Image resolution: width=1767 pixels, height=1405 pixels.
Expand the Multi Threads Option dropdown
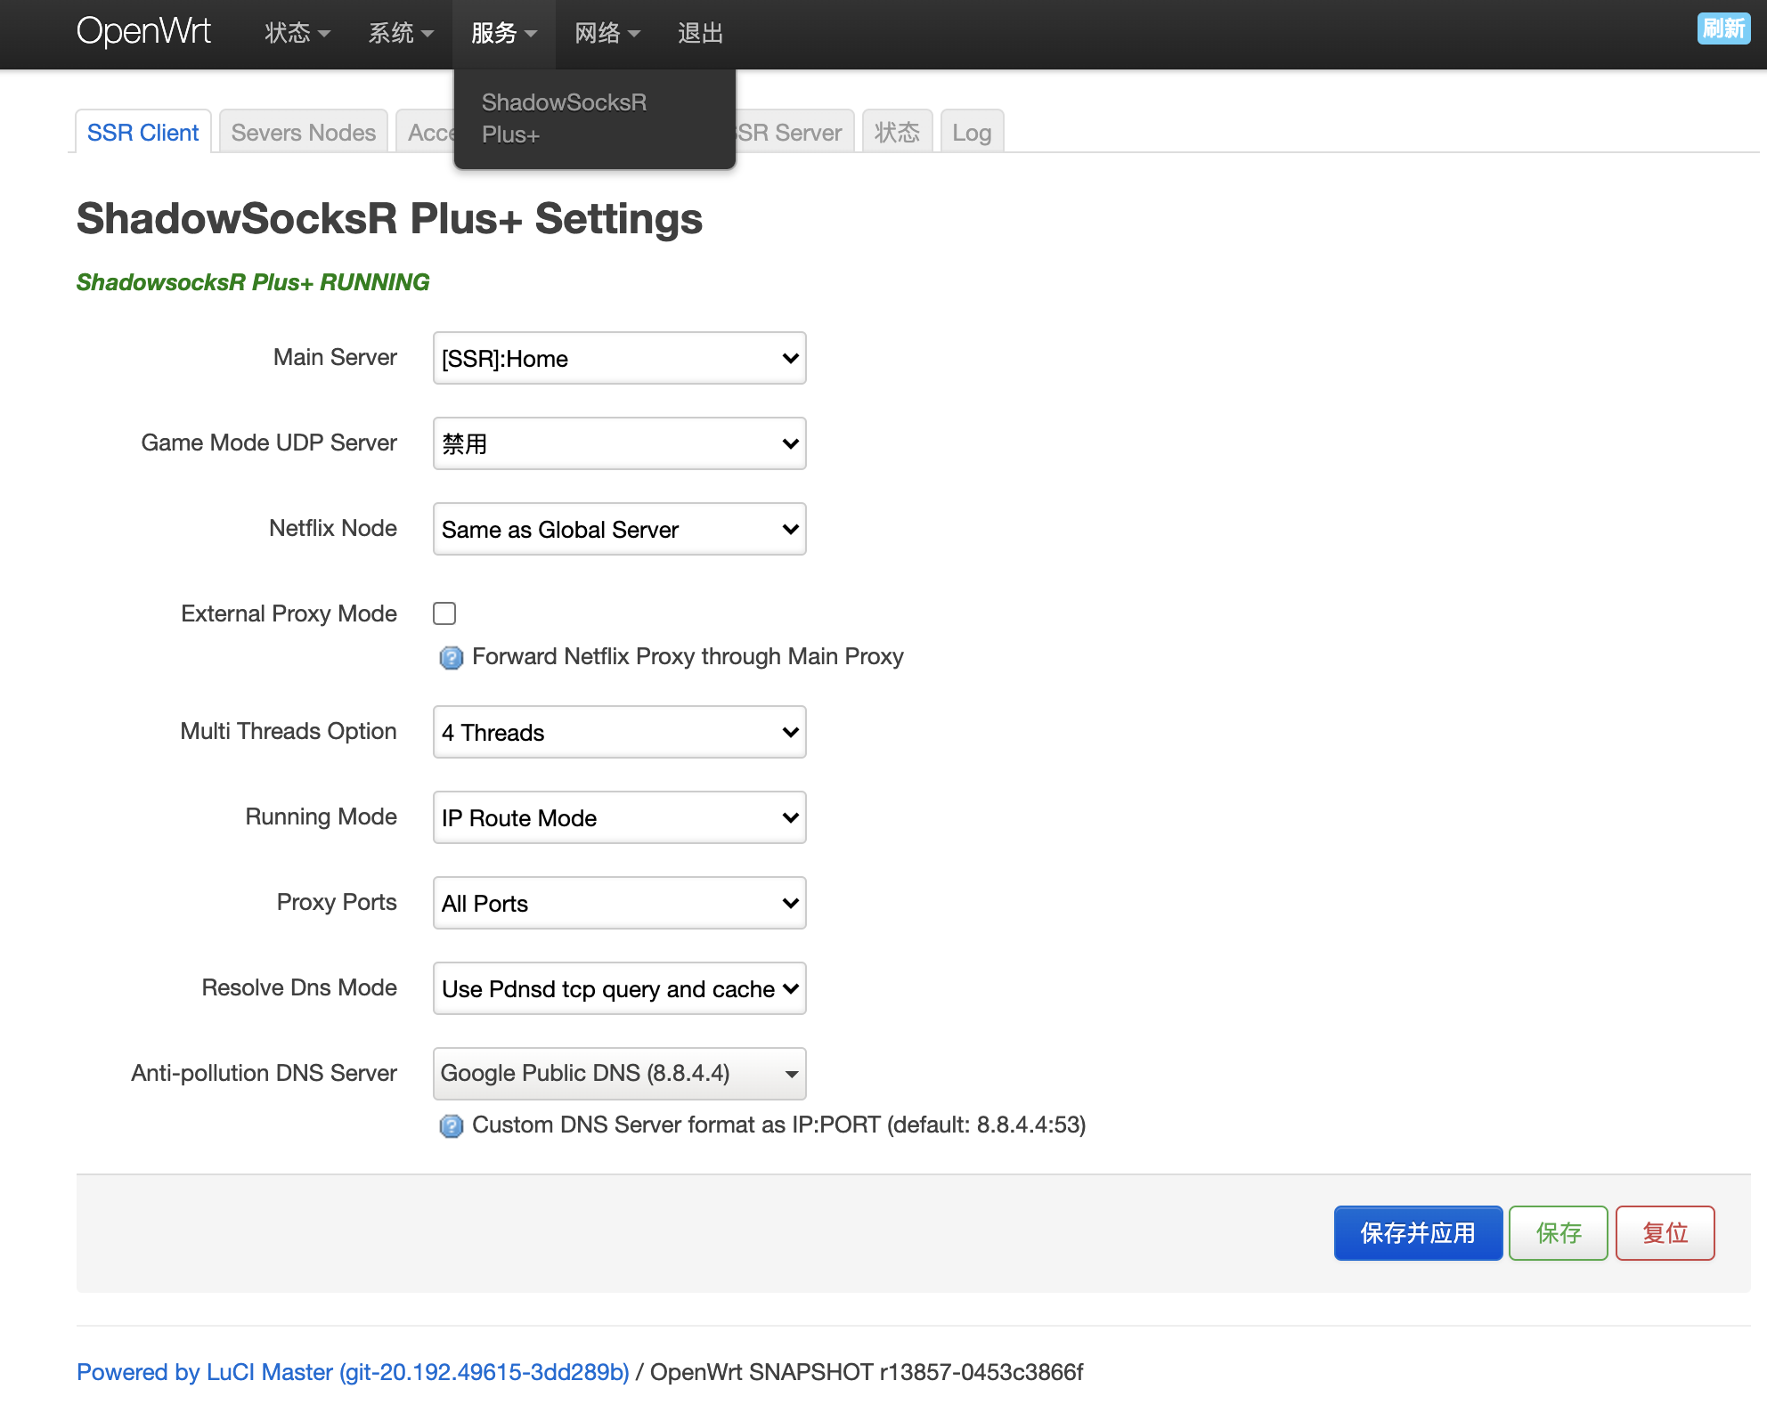tap(620, 732)
